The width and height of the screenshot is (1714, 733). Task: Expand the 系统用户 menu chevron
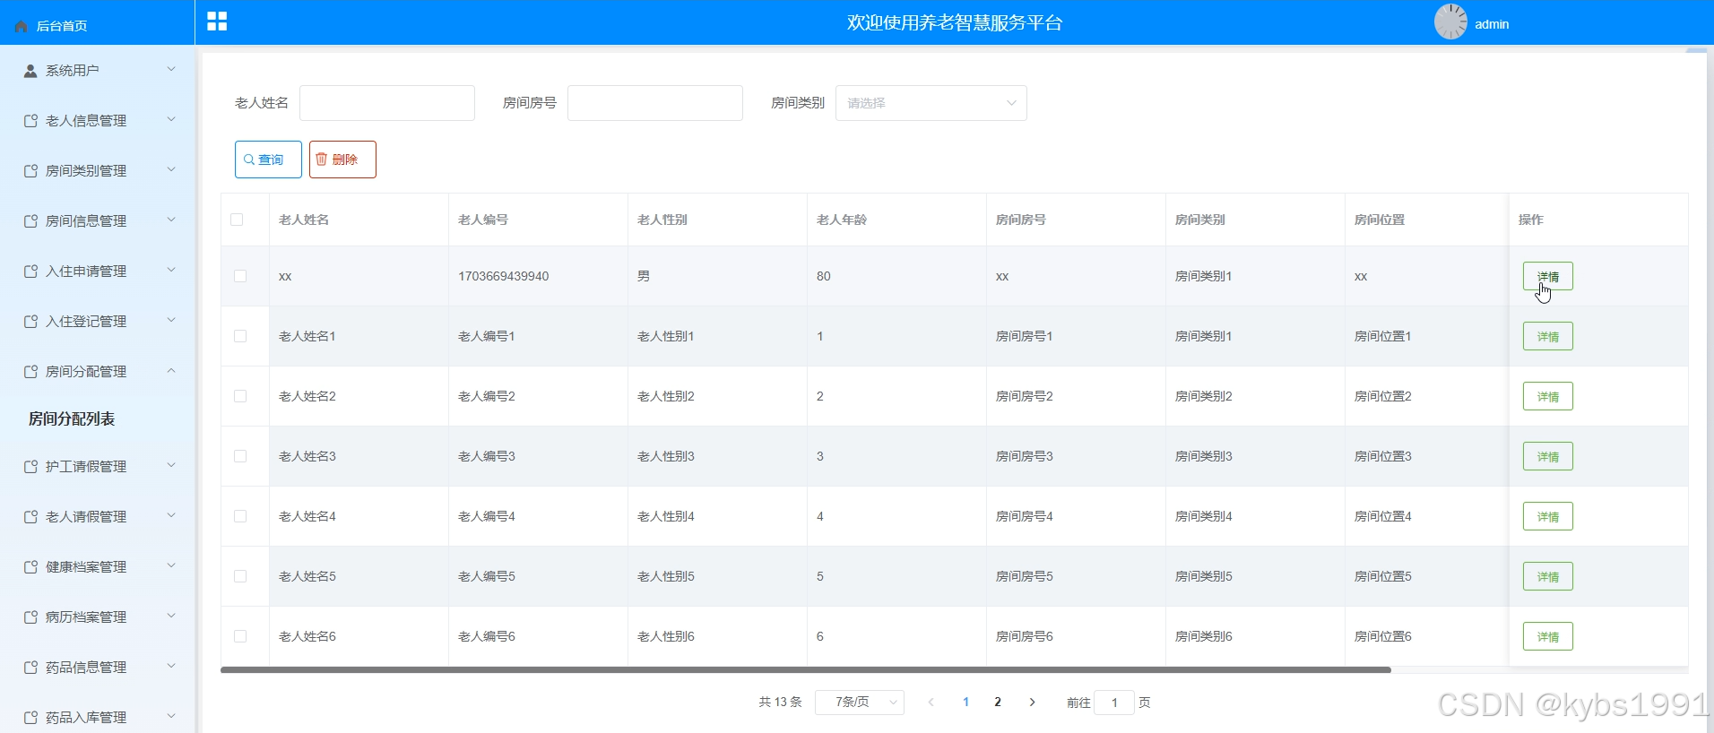click(x=171, y=69)
